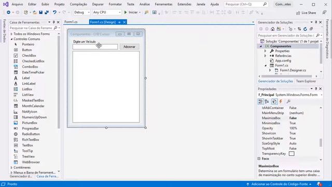Open the Arquivo menu

[17, 4]
